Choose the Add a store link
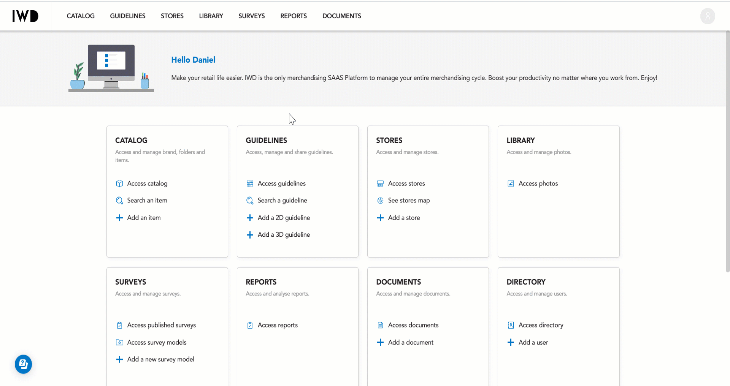The width and height of the screenshot is (730, 386). tap(404, 218)
